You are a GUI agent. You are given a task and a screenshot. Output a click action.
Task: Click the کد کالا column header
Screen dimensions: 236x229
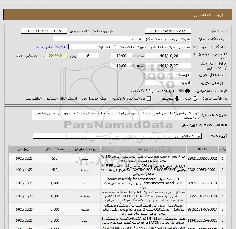click(202, 149)
